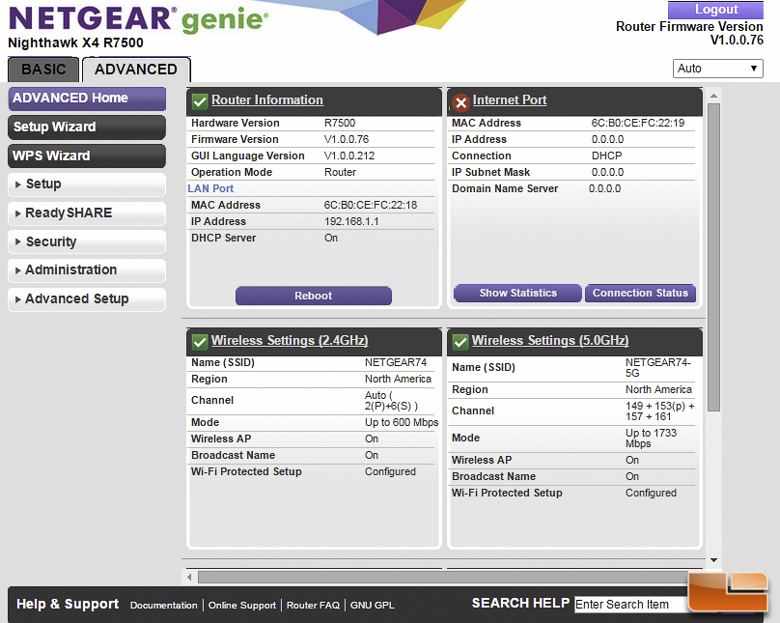The width and height of the screenshot is (780, 623).
Task: Switch to the ADVANCED tab
Action: click(x=136, y=70)
